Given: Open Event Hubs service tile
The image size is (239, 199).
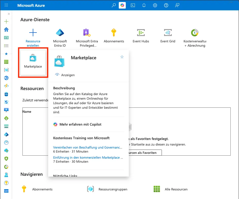Looking at the screenshot, I should (141, 36).
